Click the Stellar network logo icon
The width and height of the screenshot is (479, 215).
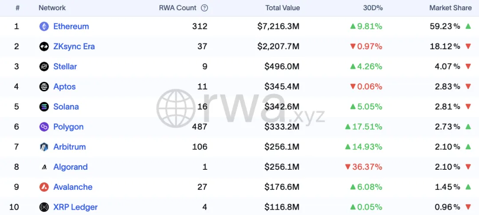click(x=44, y=66)
